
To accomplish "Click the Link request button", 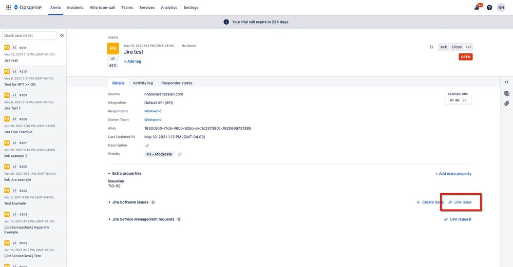I will coord(458,219).
